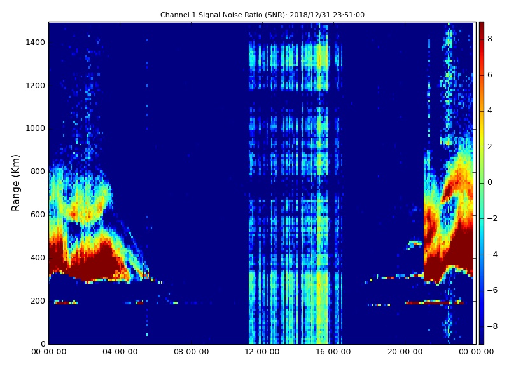
Task: Click the 12:00:00 time axis label
Action: (x=262, y=352)
